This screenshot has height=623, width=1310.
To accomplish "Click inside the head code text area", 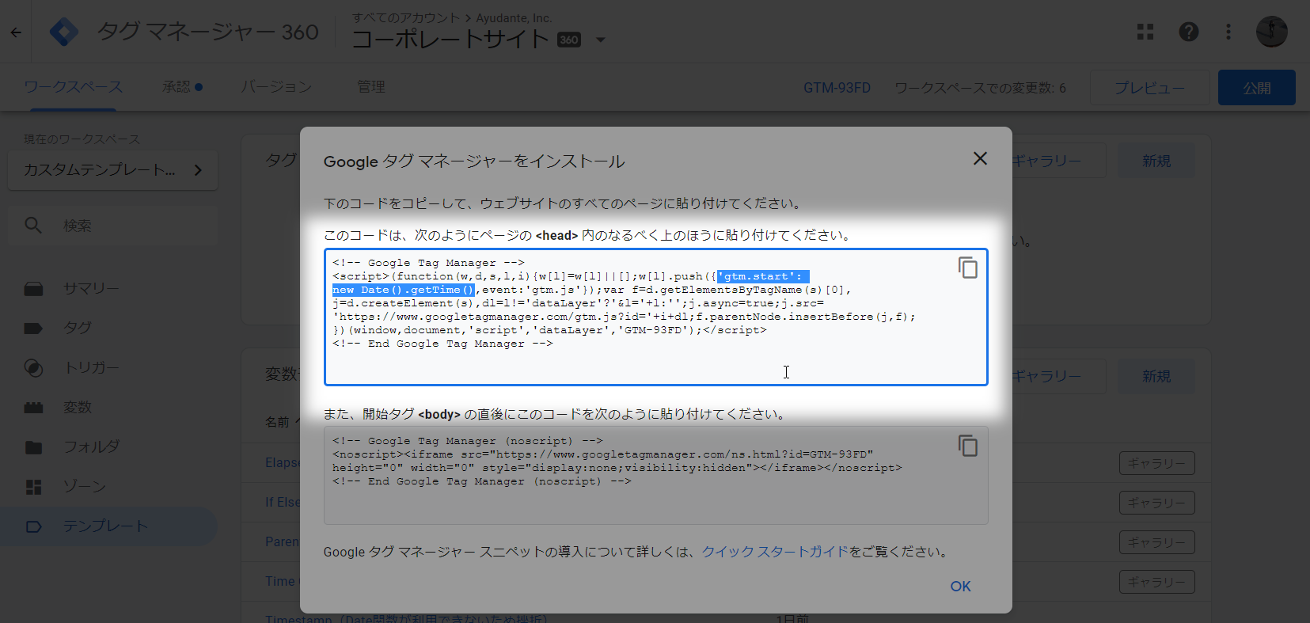I will [656, 317].
